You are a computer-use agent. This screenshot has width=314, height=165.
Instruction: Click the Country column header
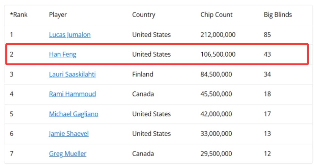(144, 15)
